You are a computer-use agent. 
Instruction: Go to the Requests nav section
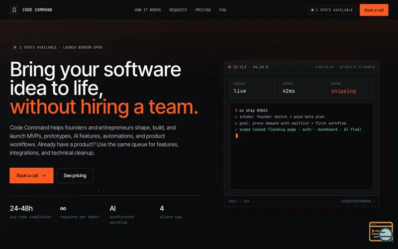click(178, 10)
